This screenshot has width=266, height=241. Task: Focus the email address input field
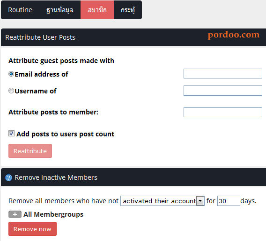coord(223,74)
